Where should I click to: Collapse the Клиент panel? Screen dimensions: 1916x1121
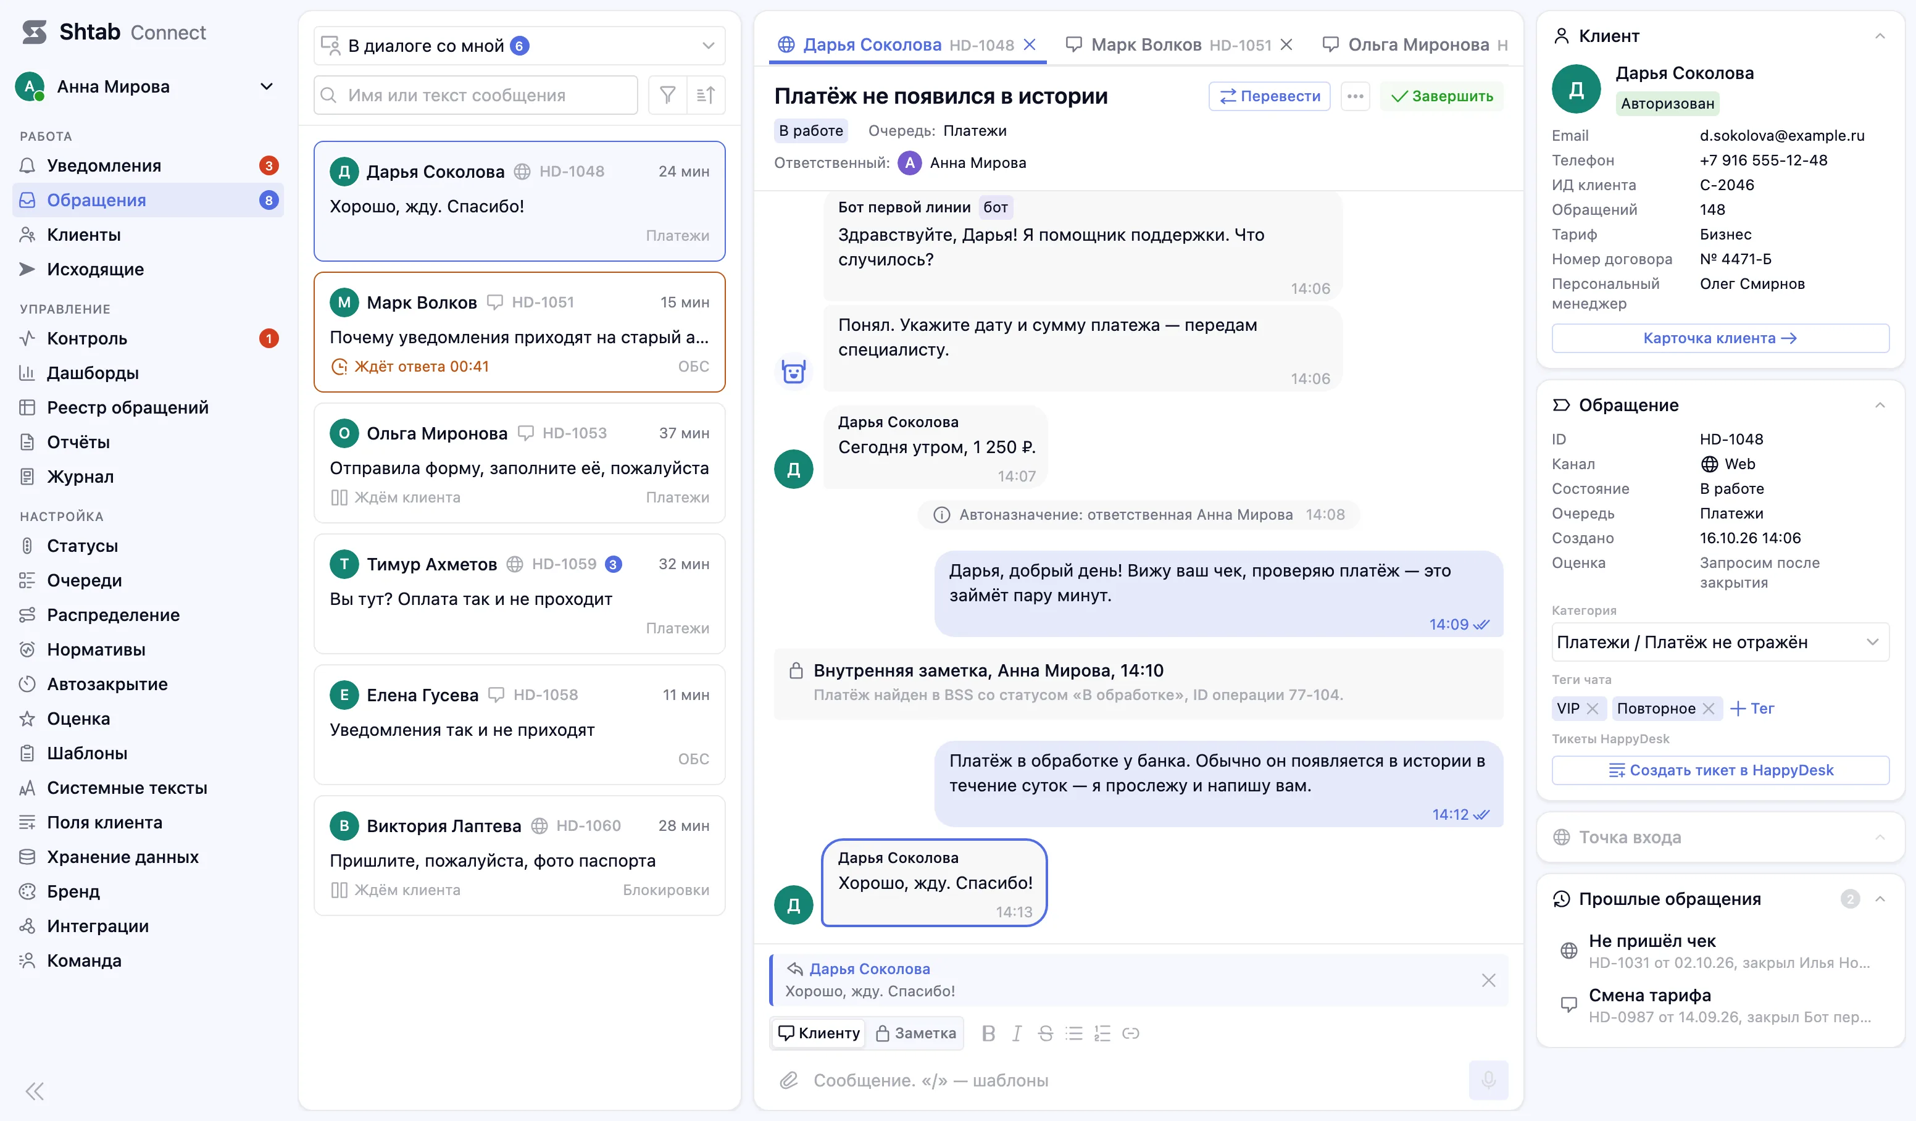1880,36
